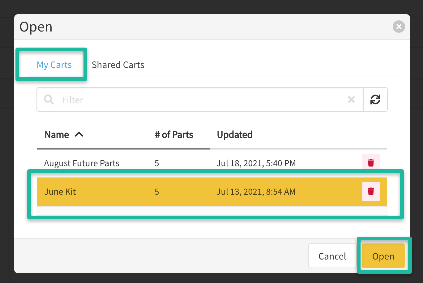Image resolution: width=423 pixels, height=283 pixels.
Task: Click the Jul 13, 2021, 8:54 AM date
Action: 256,192
